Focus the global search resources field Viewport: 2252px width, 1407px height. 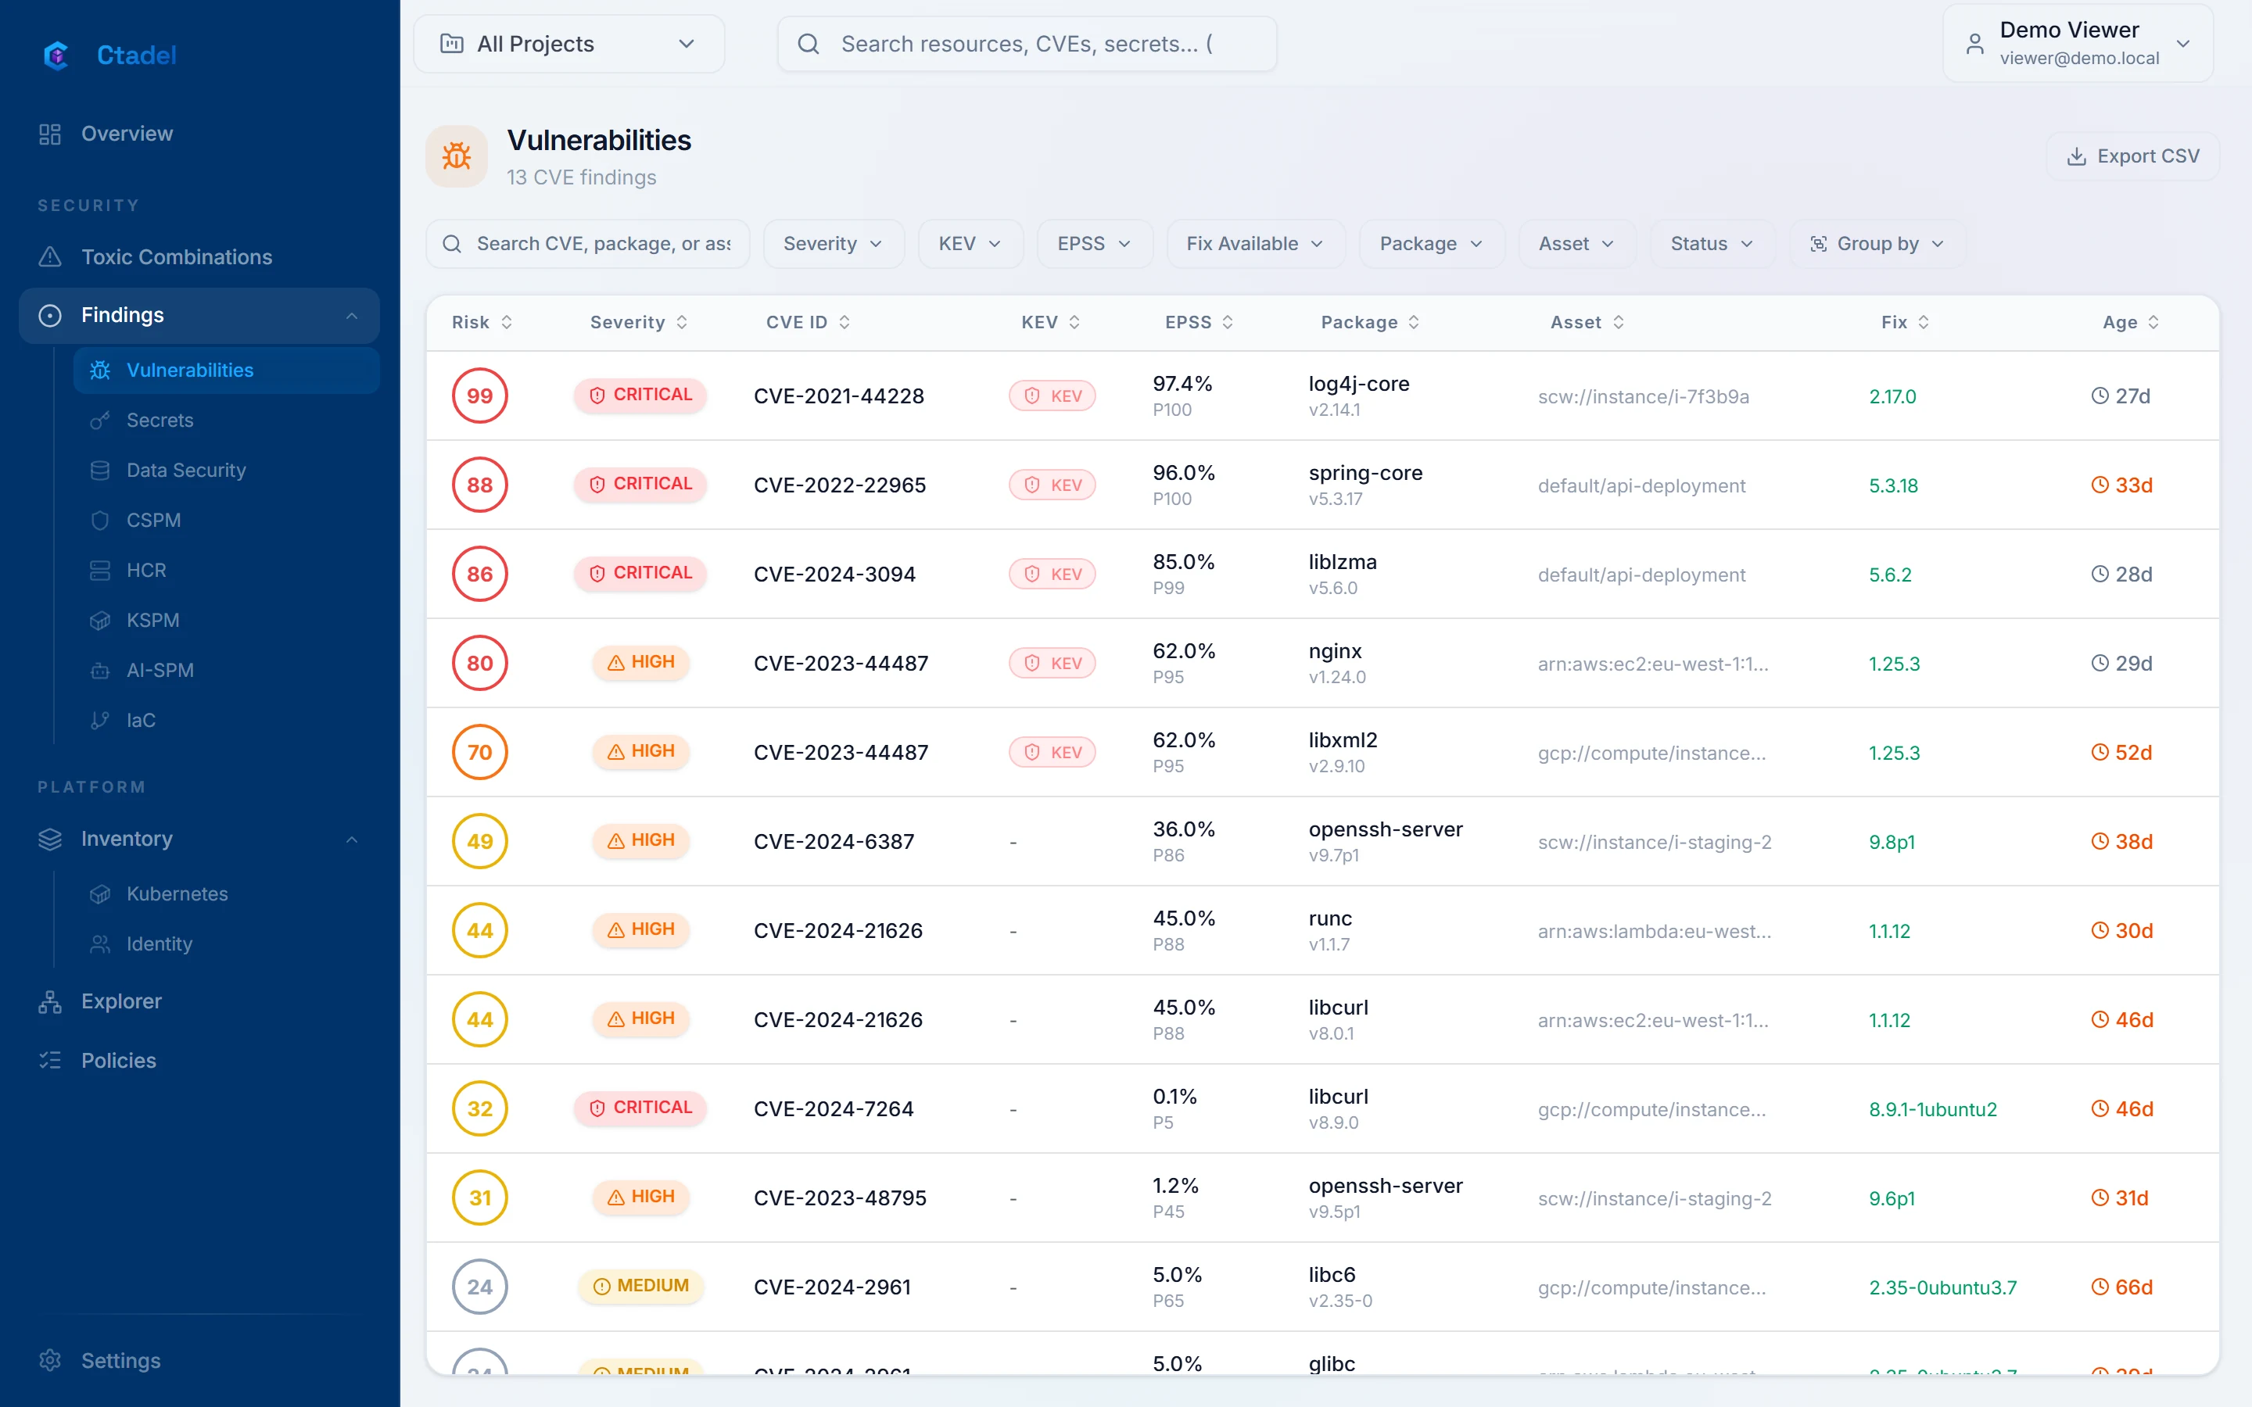[1027, 44]
